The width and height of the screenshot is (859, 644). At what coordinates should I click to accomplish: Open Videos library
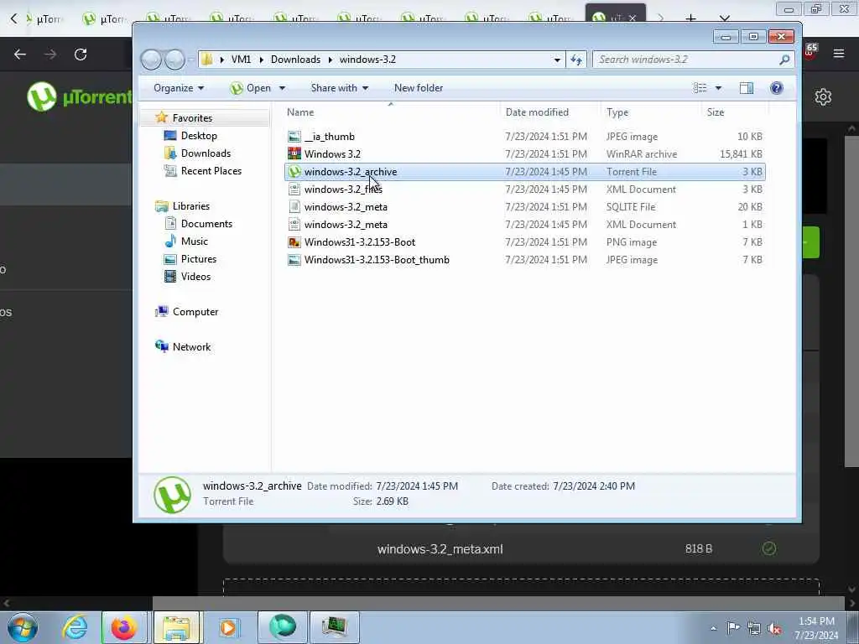click(195, 277)
